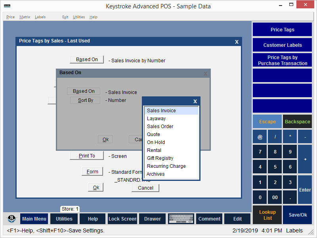Click the 8-ball logo icon
Image resolution: width=317 pixels, height=238 pixels.
(x=12, y=219)
